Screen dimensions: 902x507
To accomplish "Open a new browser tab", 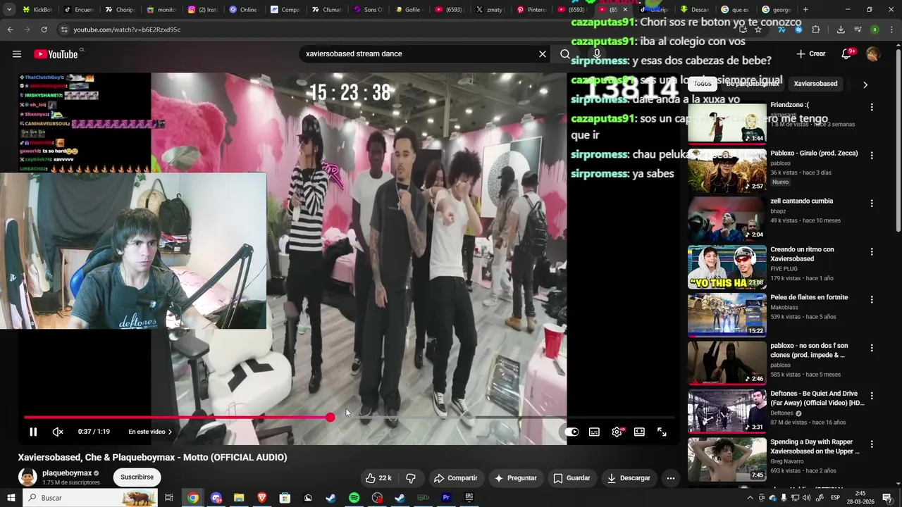I will point(805,10).
